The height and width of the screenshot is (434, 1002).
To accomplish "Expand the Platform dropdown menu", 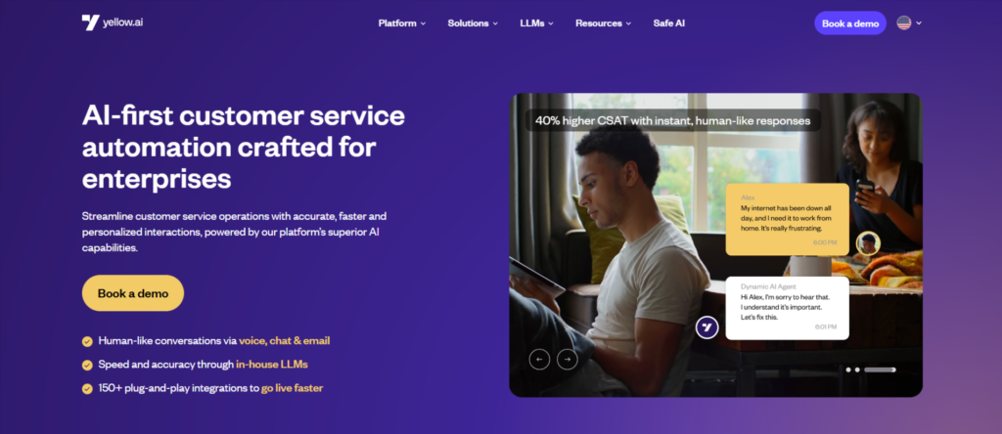I will point(402,23).
